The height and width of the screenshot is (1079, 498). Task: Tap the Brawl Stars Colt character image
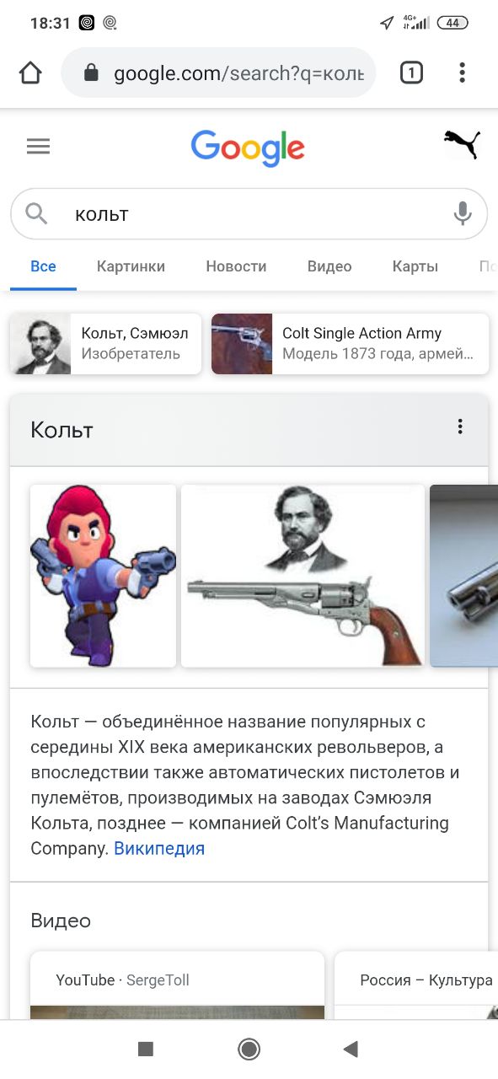(x=103, y=576)
